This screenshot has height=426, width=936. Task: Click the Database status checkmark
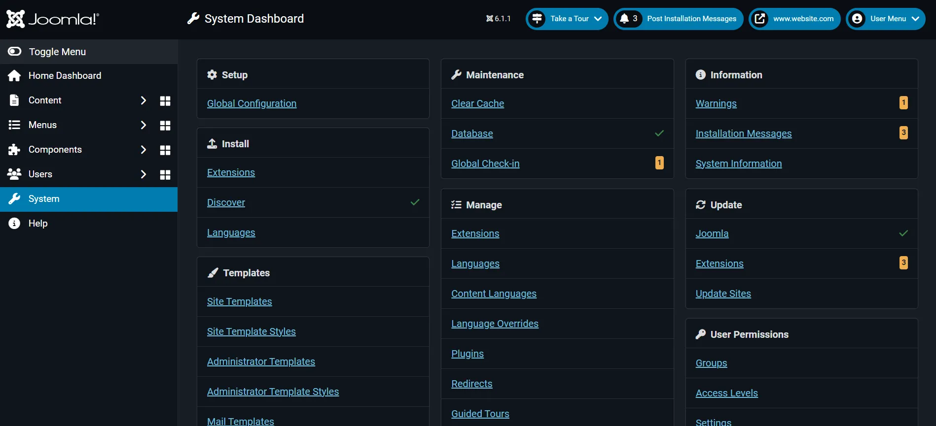click(659, 133)
